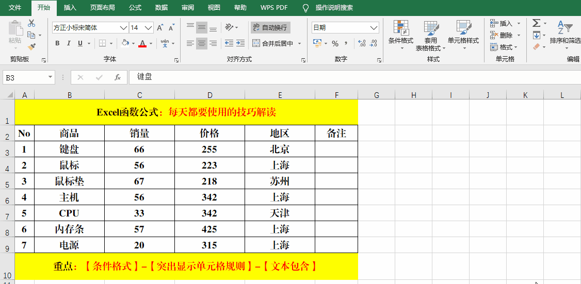Image resolution: width=581 pixels, height=284 pixels.
Task: Click the accounting number format icon
Action: click(317, 43)
